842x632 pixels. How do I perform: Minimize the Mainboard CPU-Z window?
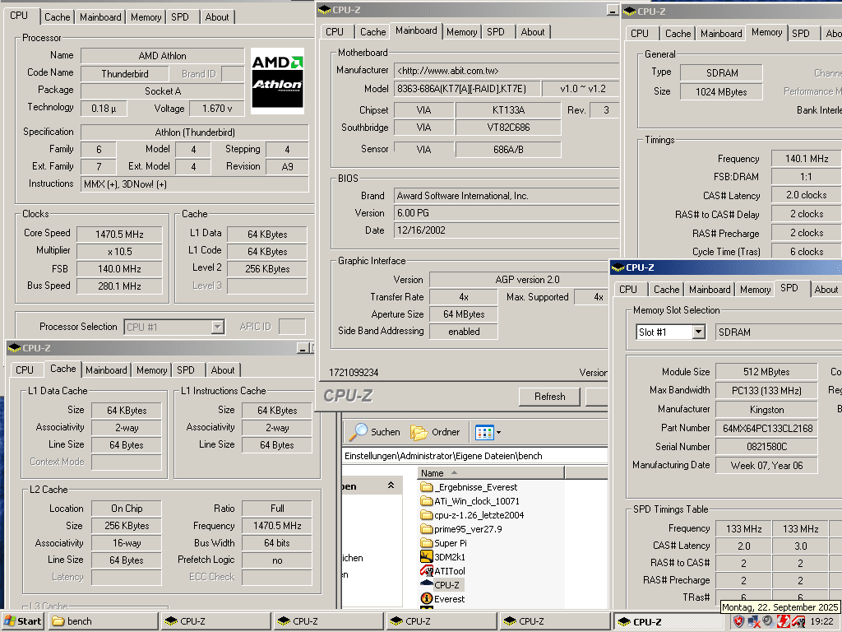pyautogui.click(x=613, y=10)
